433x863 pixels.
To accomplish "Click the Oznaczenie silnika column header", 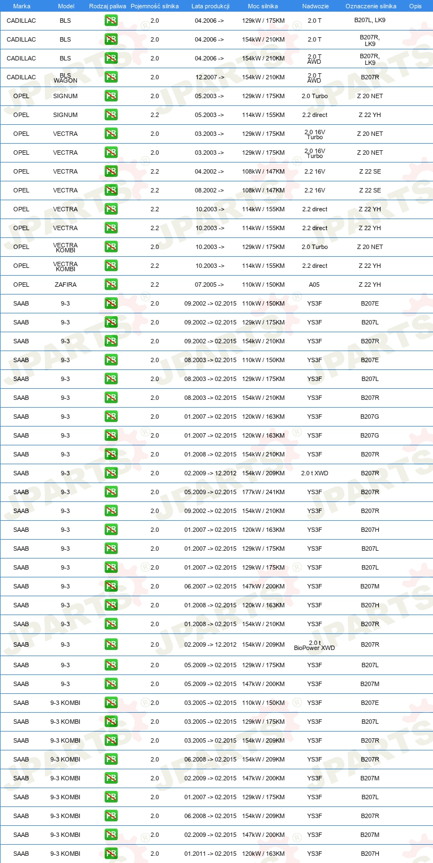I will pos(371,6).
